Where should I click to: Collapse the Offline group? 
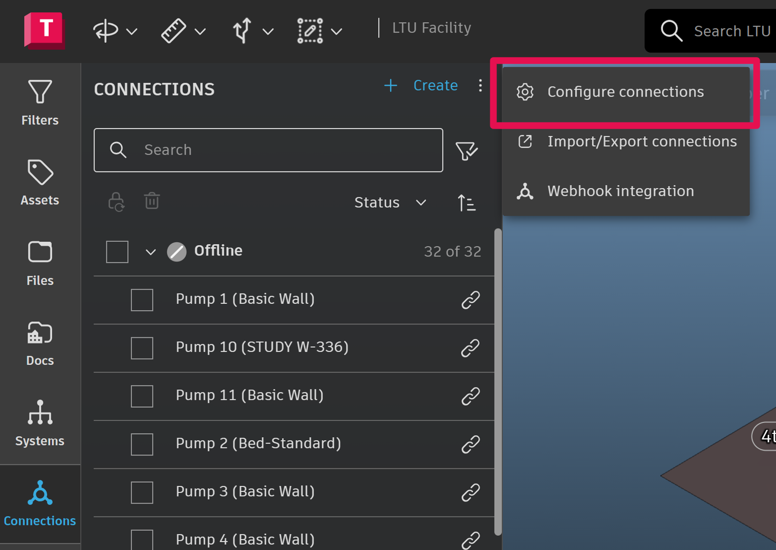[x=151, y=252]
